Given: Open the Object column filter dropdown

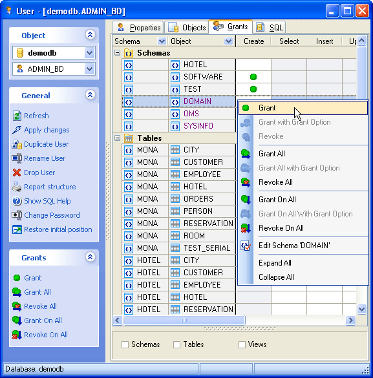Looking at the screenshot, I should 228,41.
